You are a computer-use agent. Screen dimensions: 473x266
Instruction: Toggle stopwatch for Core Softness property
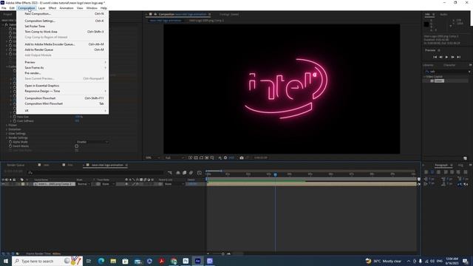click(15, 121)
